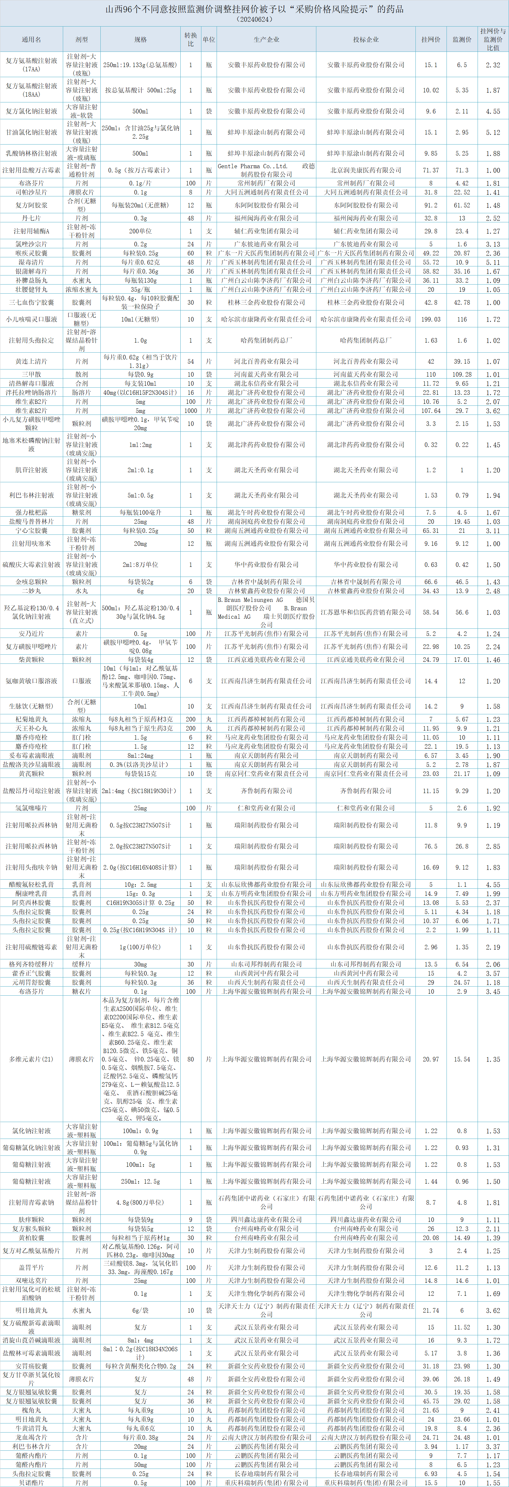Screen dimensions: 509x1487
Task: Click the 复方氨基酸注射液(17AA) drug name cell
Action: click(x=32, y=64)
